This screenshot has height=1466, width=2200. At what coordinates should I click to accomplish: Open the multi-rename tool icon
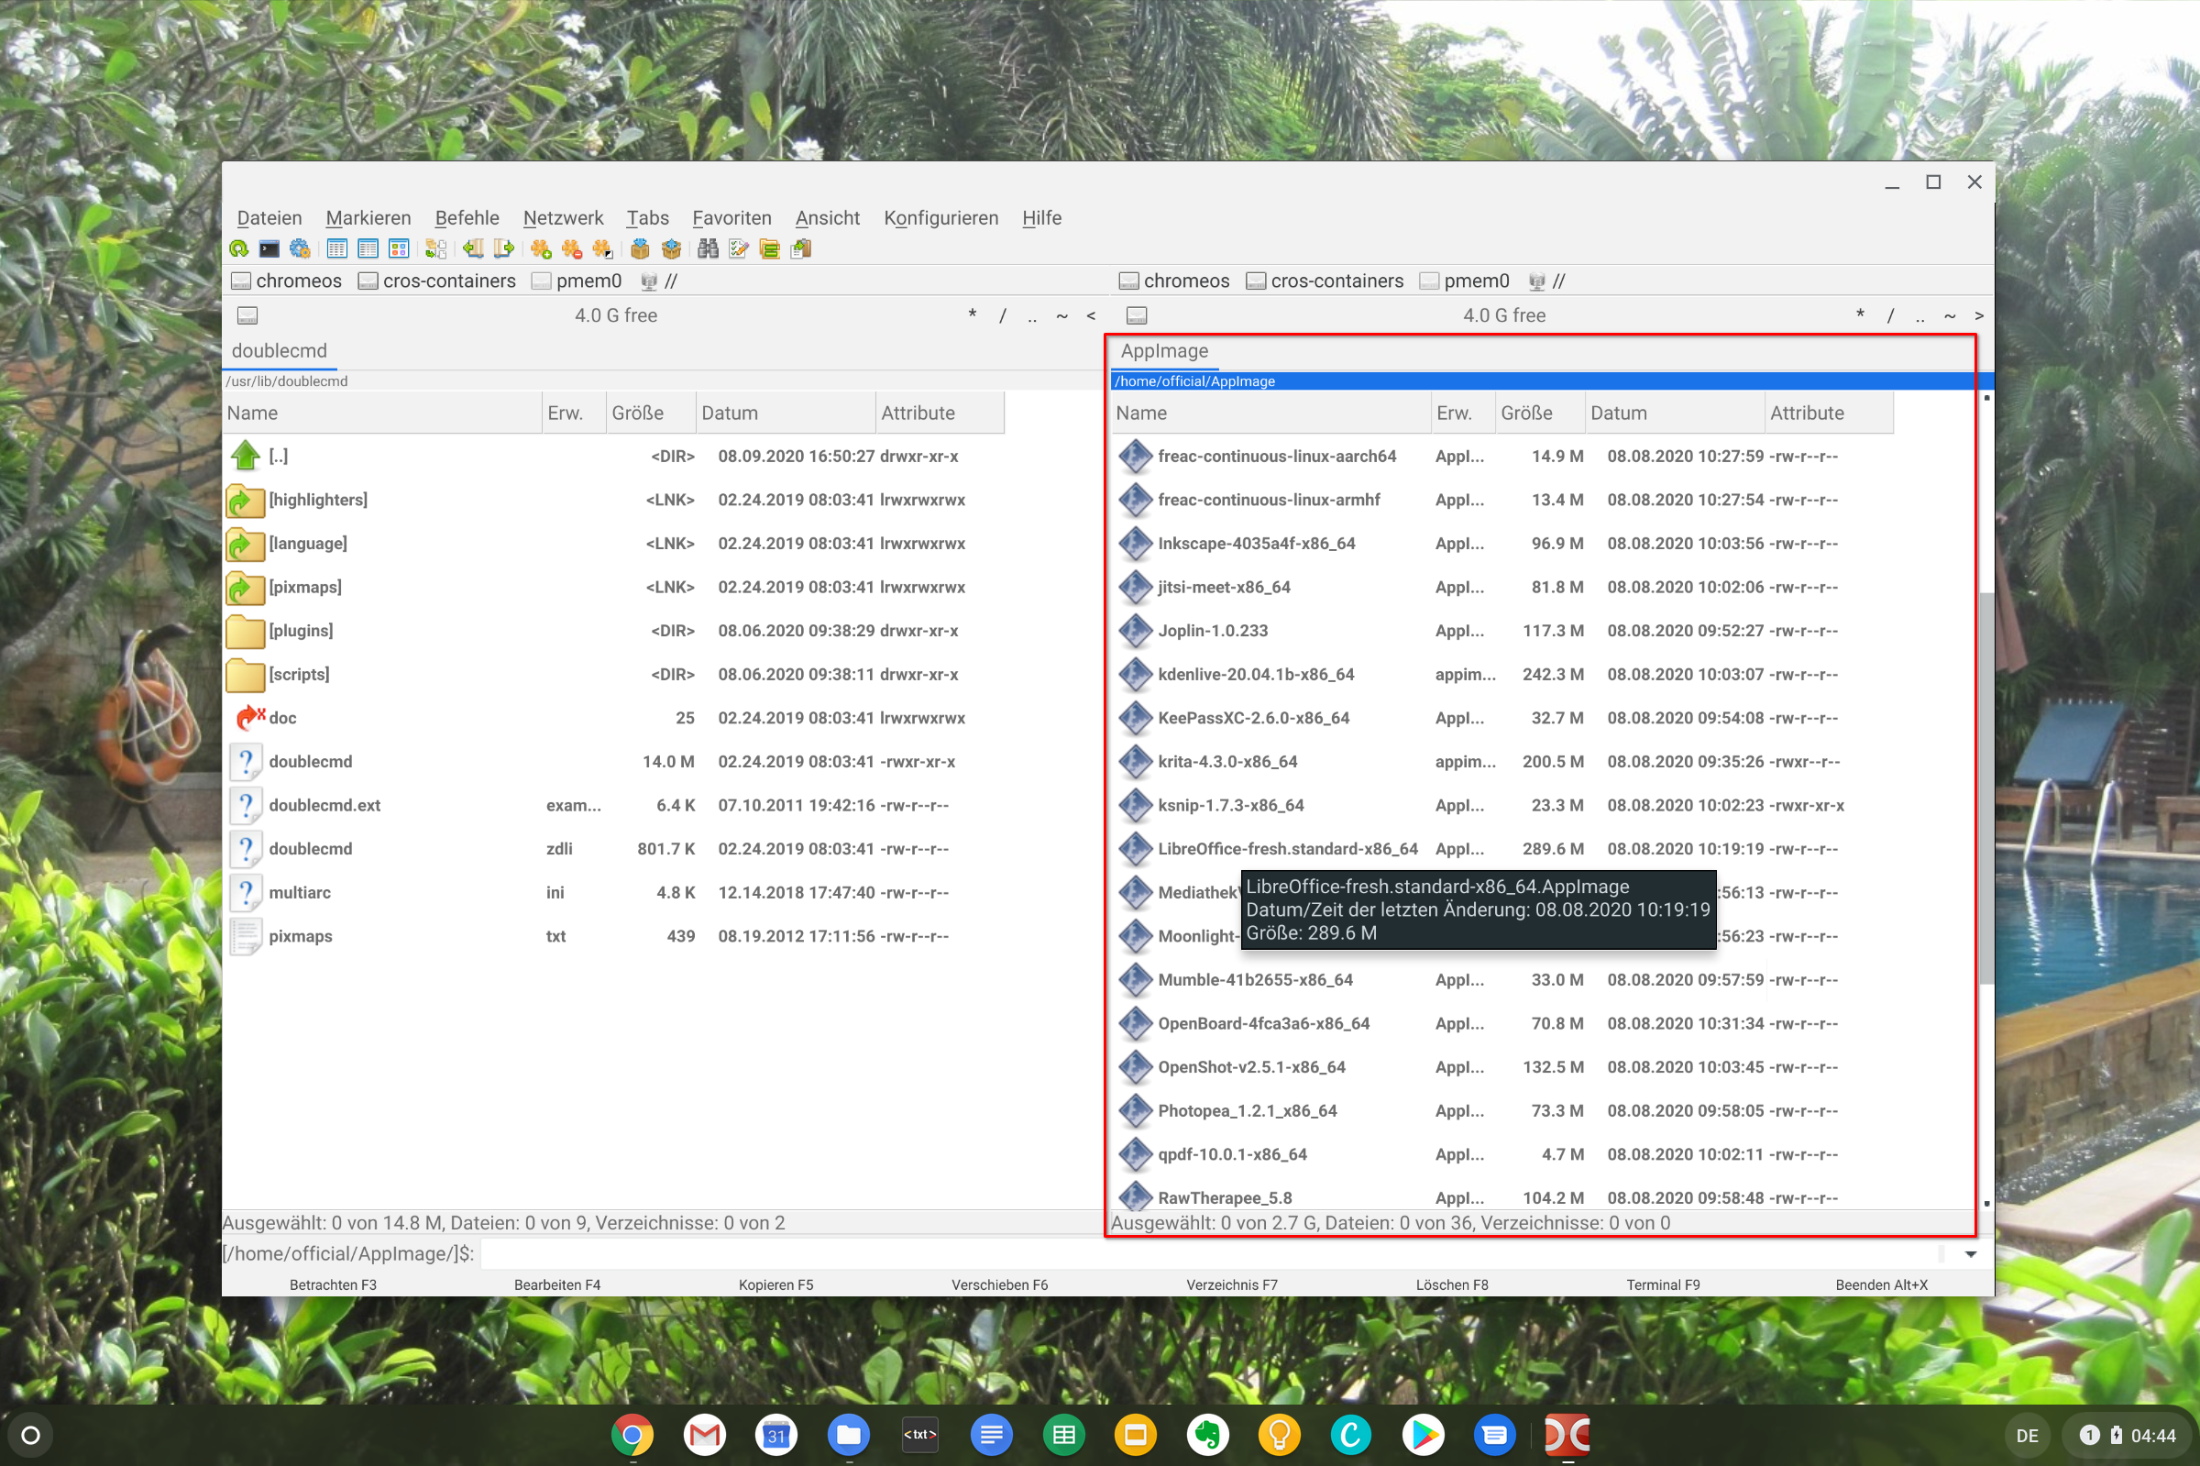[739, 248]
